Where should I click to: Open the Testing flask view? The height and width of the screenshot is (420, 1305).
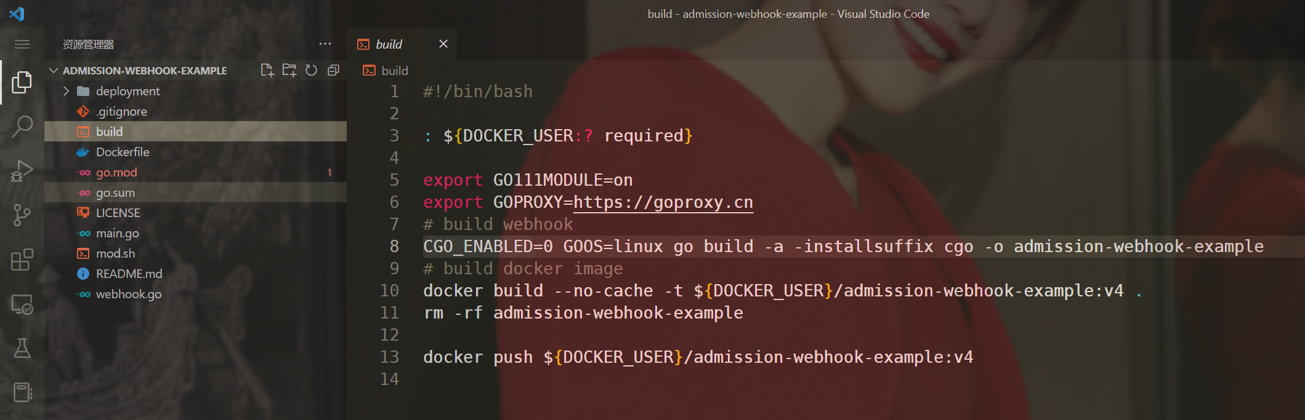[x=22, y=348]
